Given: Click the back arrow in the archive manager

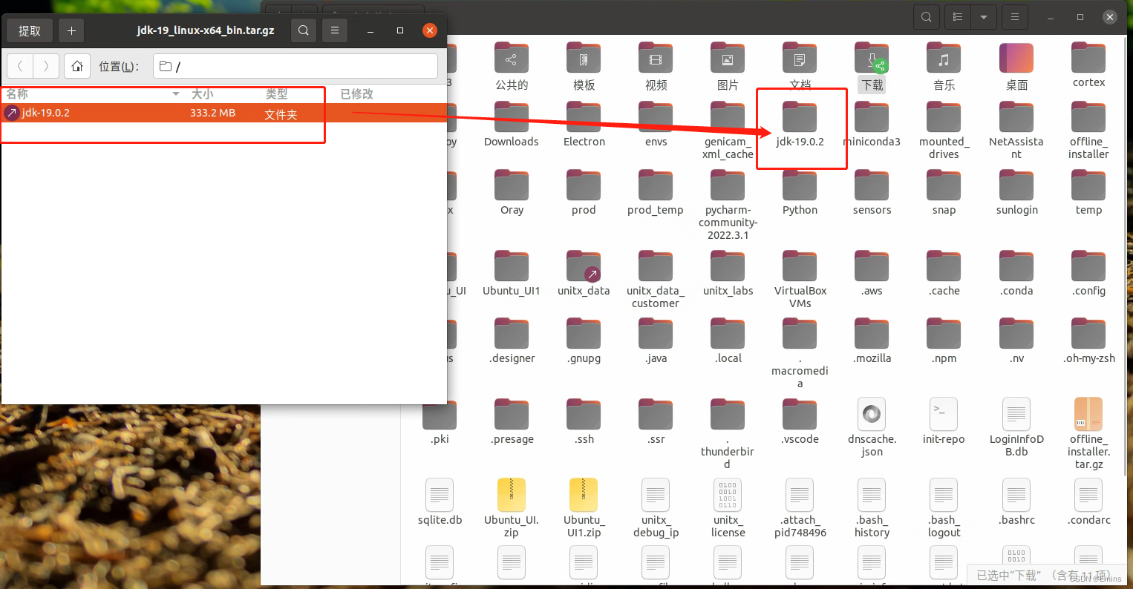Looking at the screenshot, I should coord(20,66).
